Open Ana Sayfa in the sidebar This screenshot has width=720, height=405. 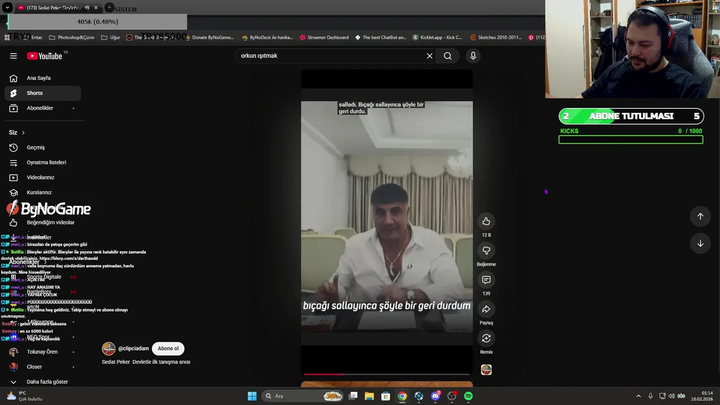click(43, 78)
